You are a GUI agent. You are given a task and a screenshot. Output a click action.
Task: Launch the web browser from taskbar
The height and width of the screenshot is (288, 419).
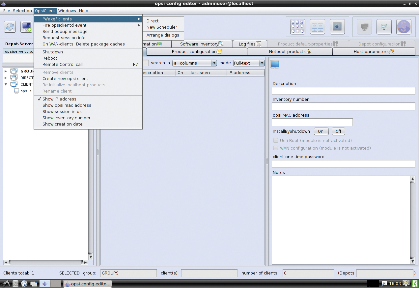tap(24, 284)
